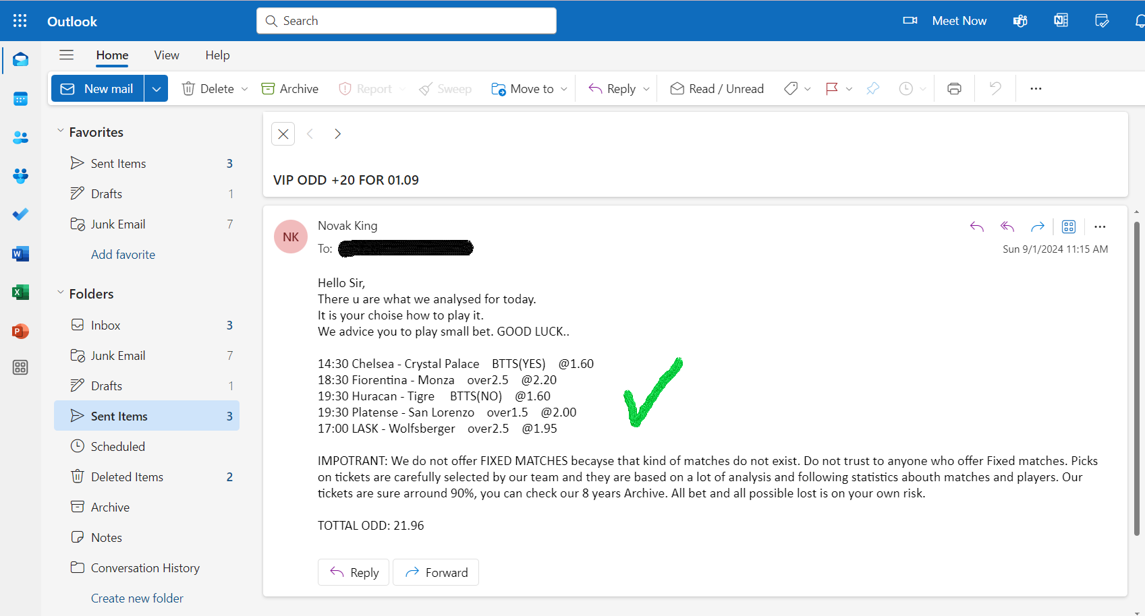1145x616 pixels.
Task: Click the Meet Now video icon
Action: click(910, 21)
